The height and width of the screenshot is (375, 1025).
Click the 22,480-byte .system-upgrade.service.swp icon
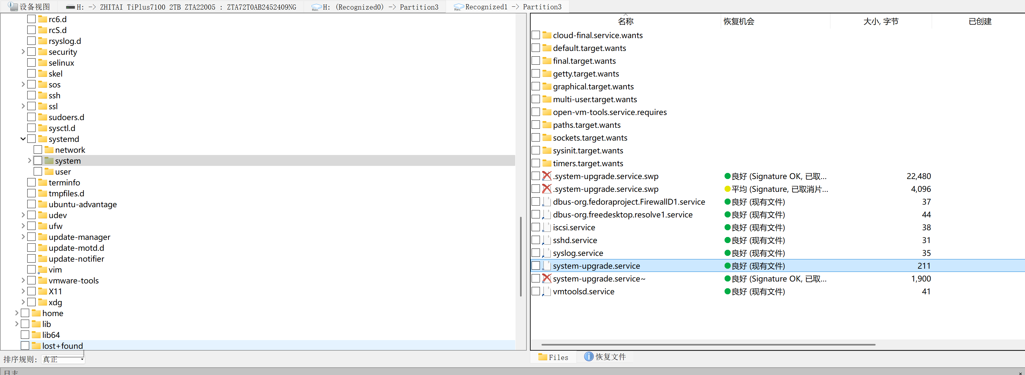click(x=547, y=176)
